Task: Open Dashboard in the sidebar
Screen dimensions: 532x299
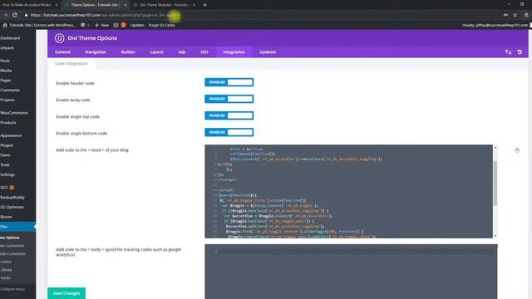Action: coord(10,38)
